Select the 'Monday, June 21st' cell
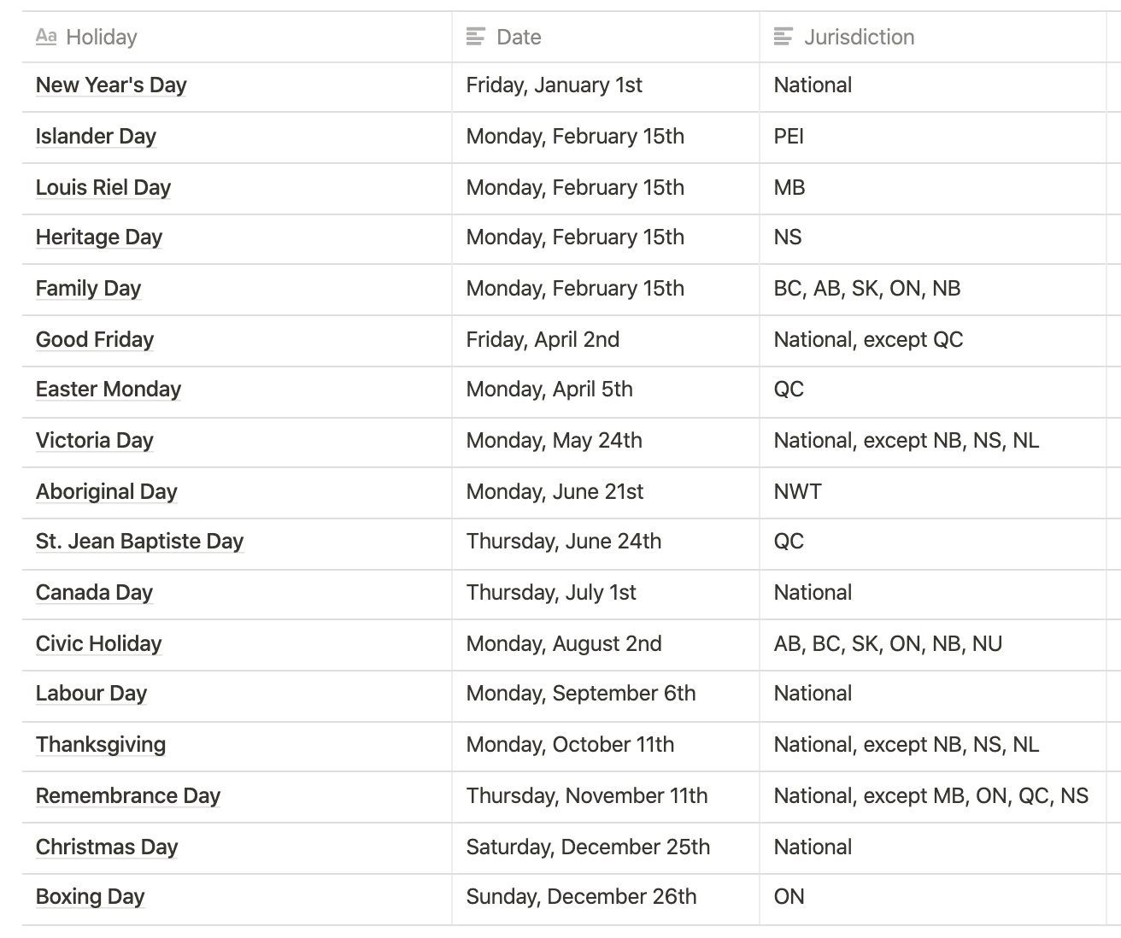 point(606,492)
